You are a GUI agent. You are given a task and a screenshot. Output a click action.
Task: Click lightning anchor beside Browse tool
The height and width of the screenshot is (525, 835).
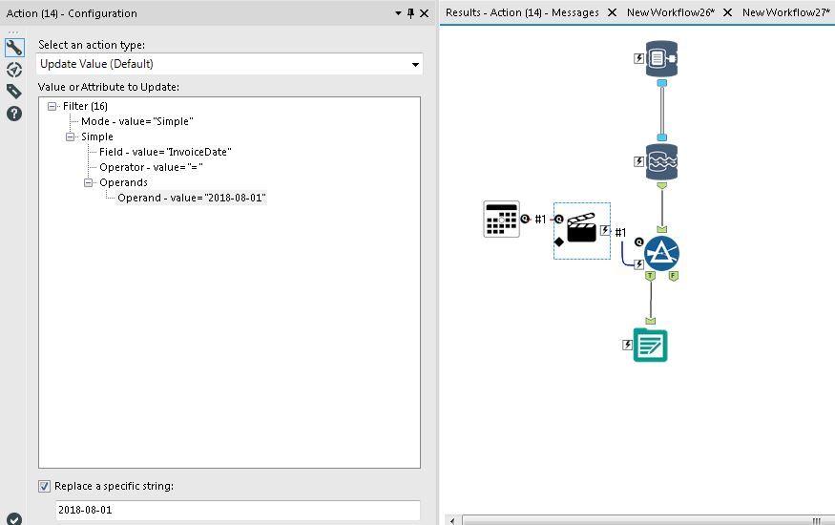pos(627,345)
